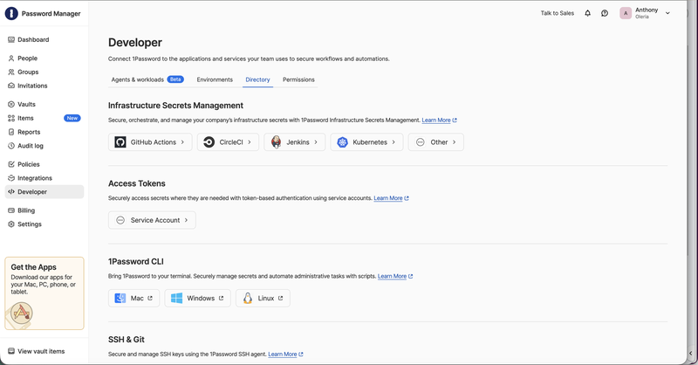The image size is (698, 365).
Task: Expand the GitHub Actions chevron arrow
Action: (182, 142)
